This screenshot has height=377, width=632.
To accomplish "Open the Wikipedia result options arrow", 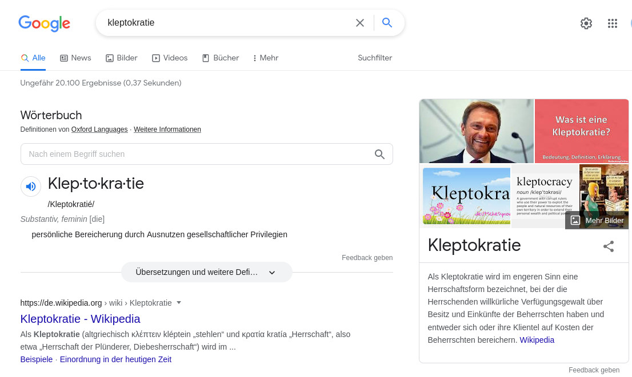I will tap(179, 303).
